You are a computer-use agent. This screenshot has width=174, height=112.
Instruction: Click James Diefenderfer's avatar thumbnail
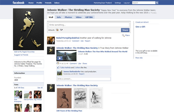(59, 73)
